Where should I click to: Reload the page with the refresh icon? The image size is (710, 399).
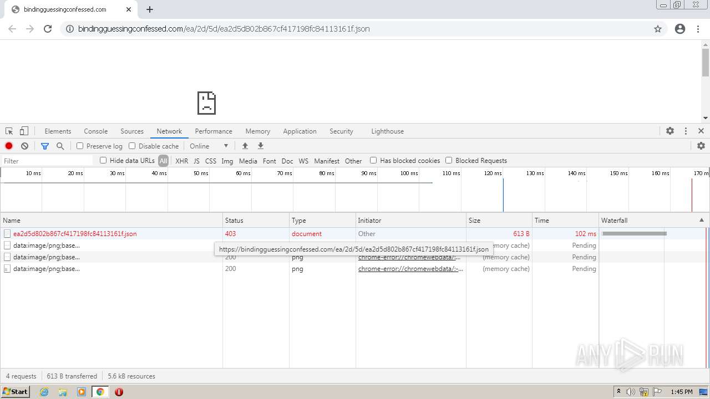pyautogui.click(x=48, y=29)
